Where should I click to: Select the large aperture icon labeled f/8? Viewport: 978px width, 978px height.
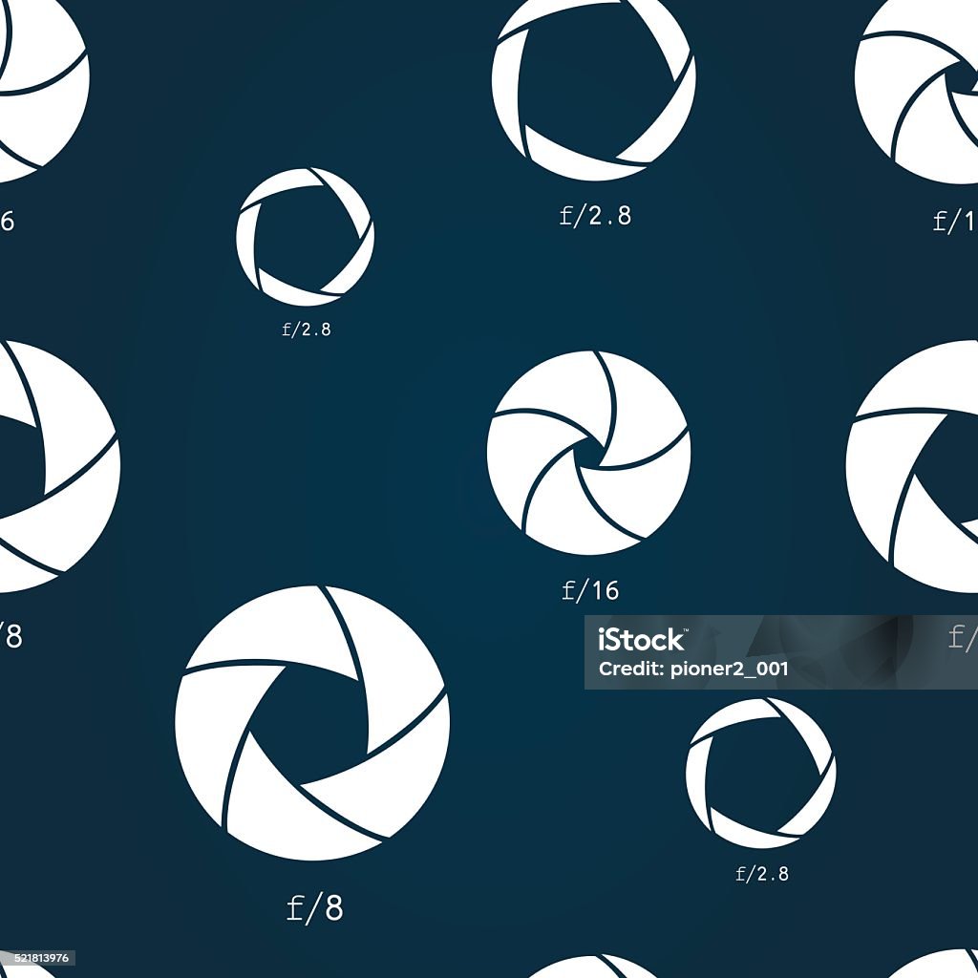[x=312, y=723]
